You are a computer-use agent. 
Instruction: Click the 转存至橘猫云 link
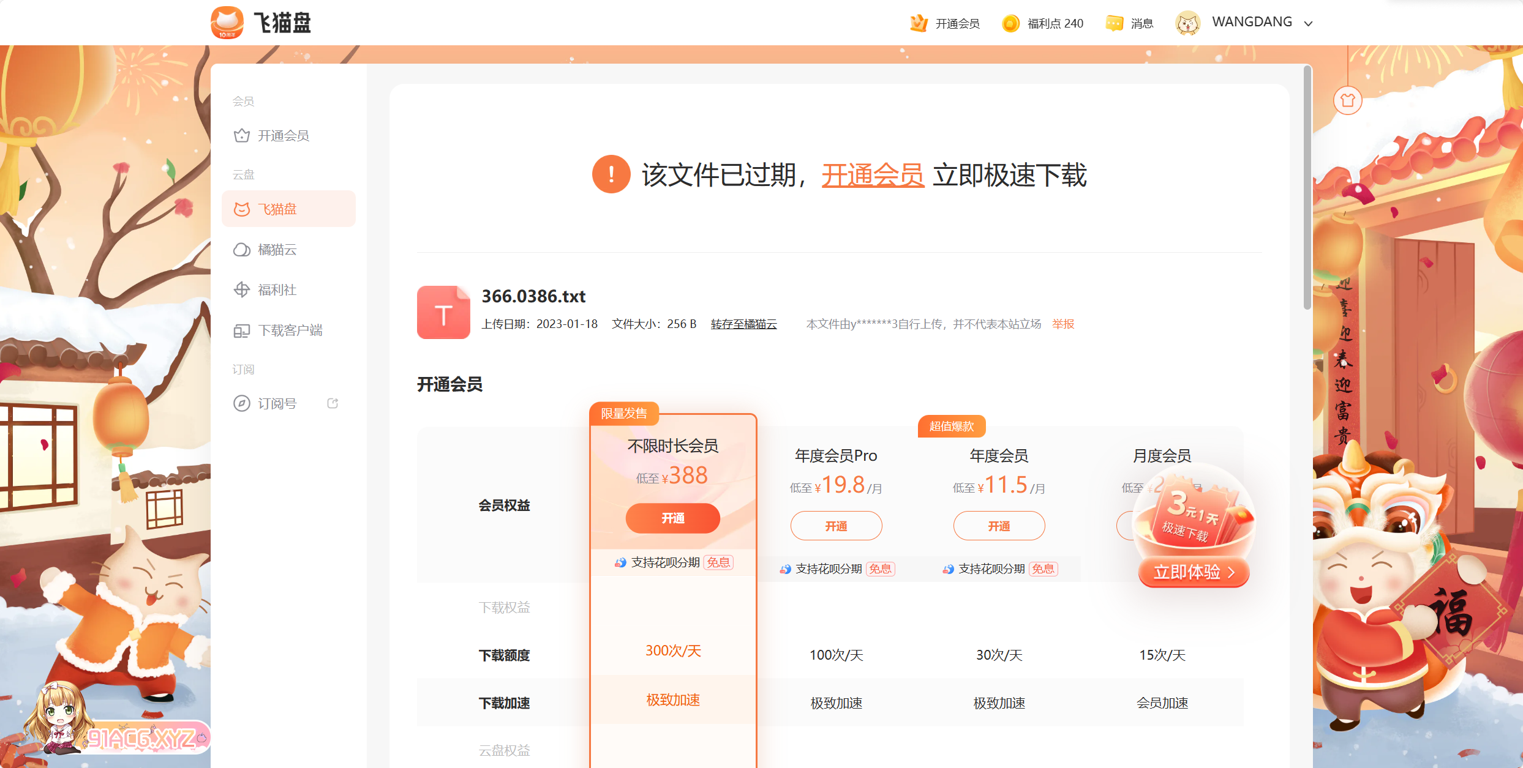coord(743,324)
